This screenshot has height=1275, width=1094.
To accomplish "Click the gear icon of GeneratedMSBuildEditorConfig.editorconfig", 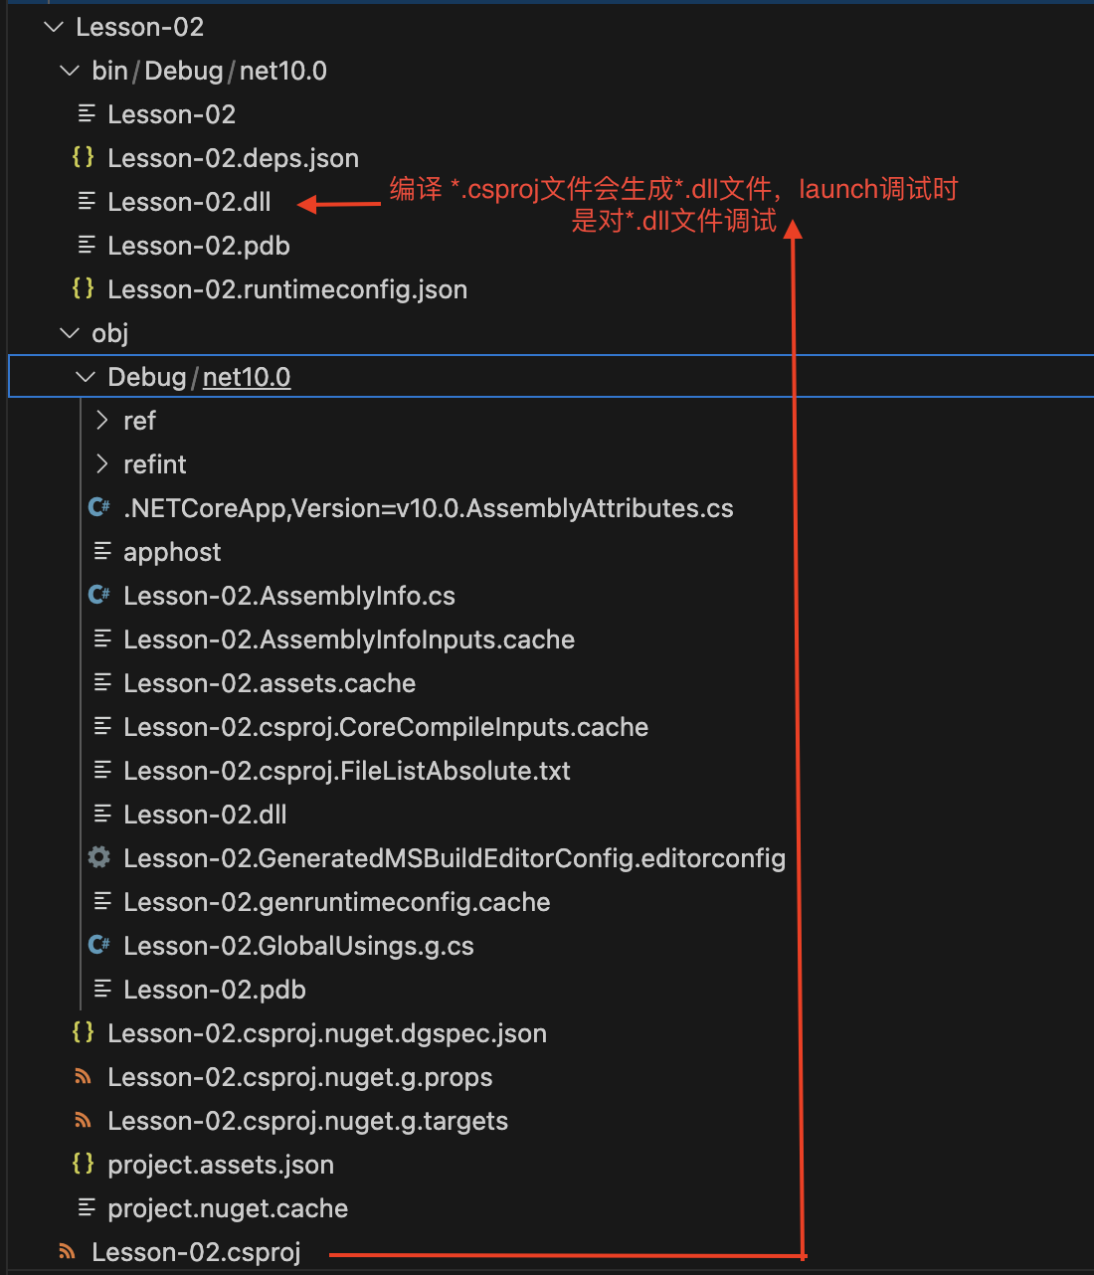I will (98, 857).
